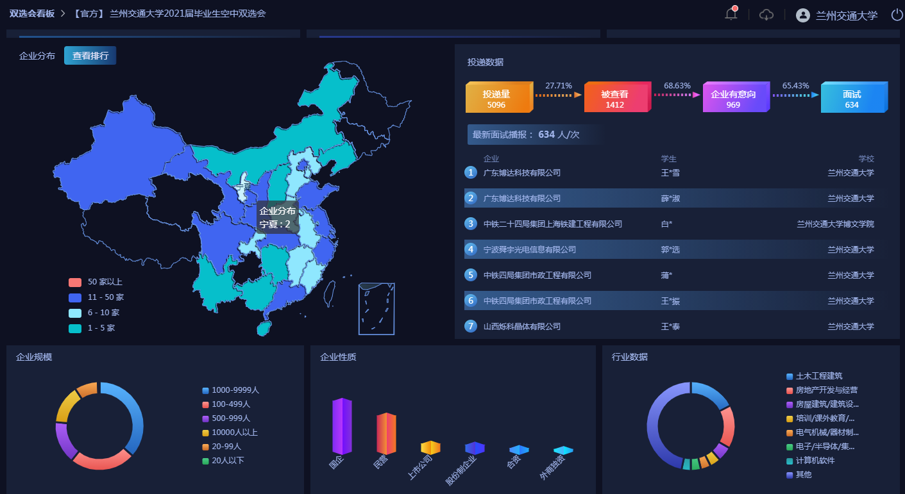Go to 双选会看板 breadcrumb

click(x=32, y=13)
